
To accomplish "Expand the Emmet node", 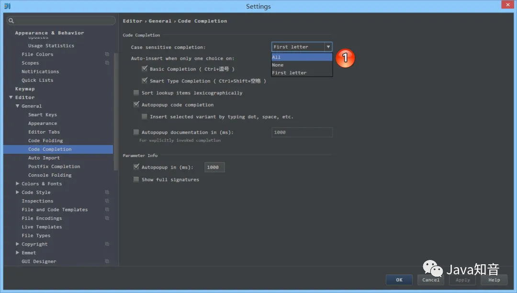I will coord(18,252).
